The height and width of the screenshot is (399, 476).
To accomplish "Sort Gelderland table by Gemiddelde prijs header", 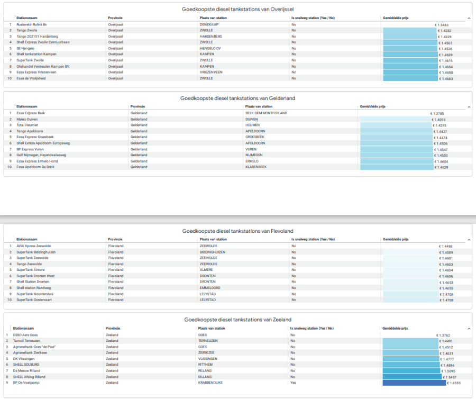I will (372, 106).
